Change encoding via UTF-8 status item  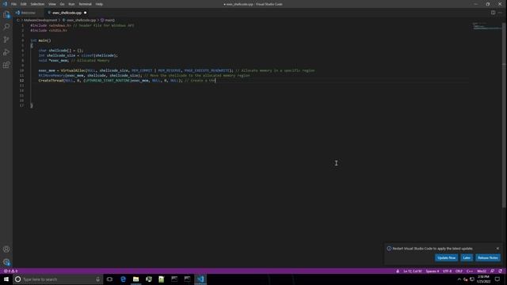(x=447, y=271)
